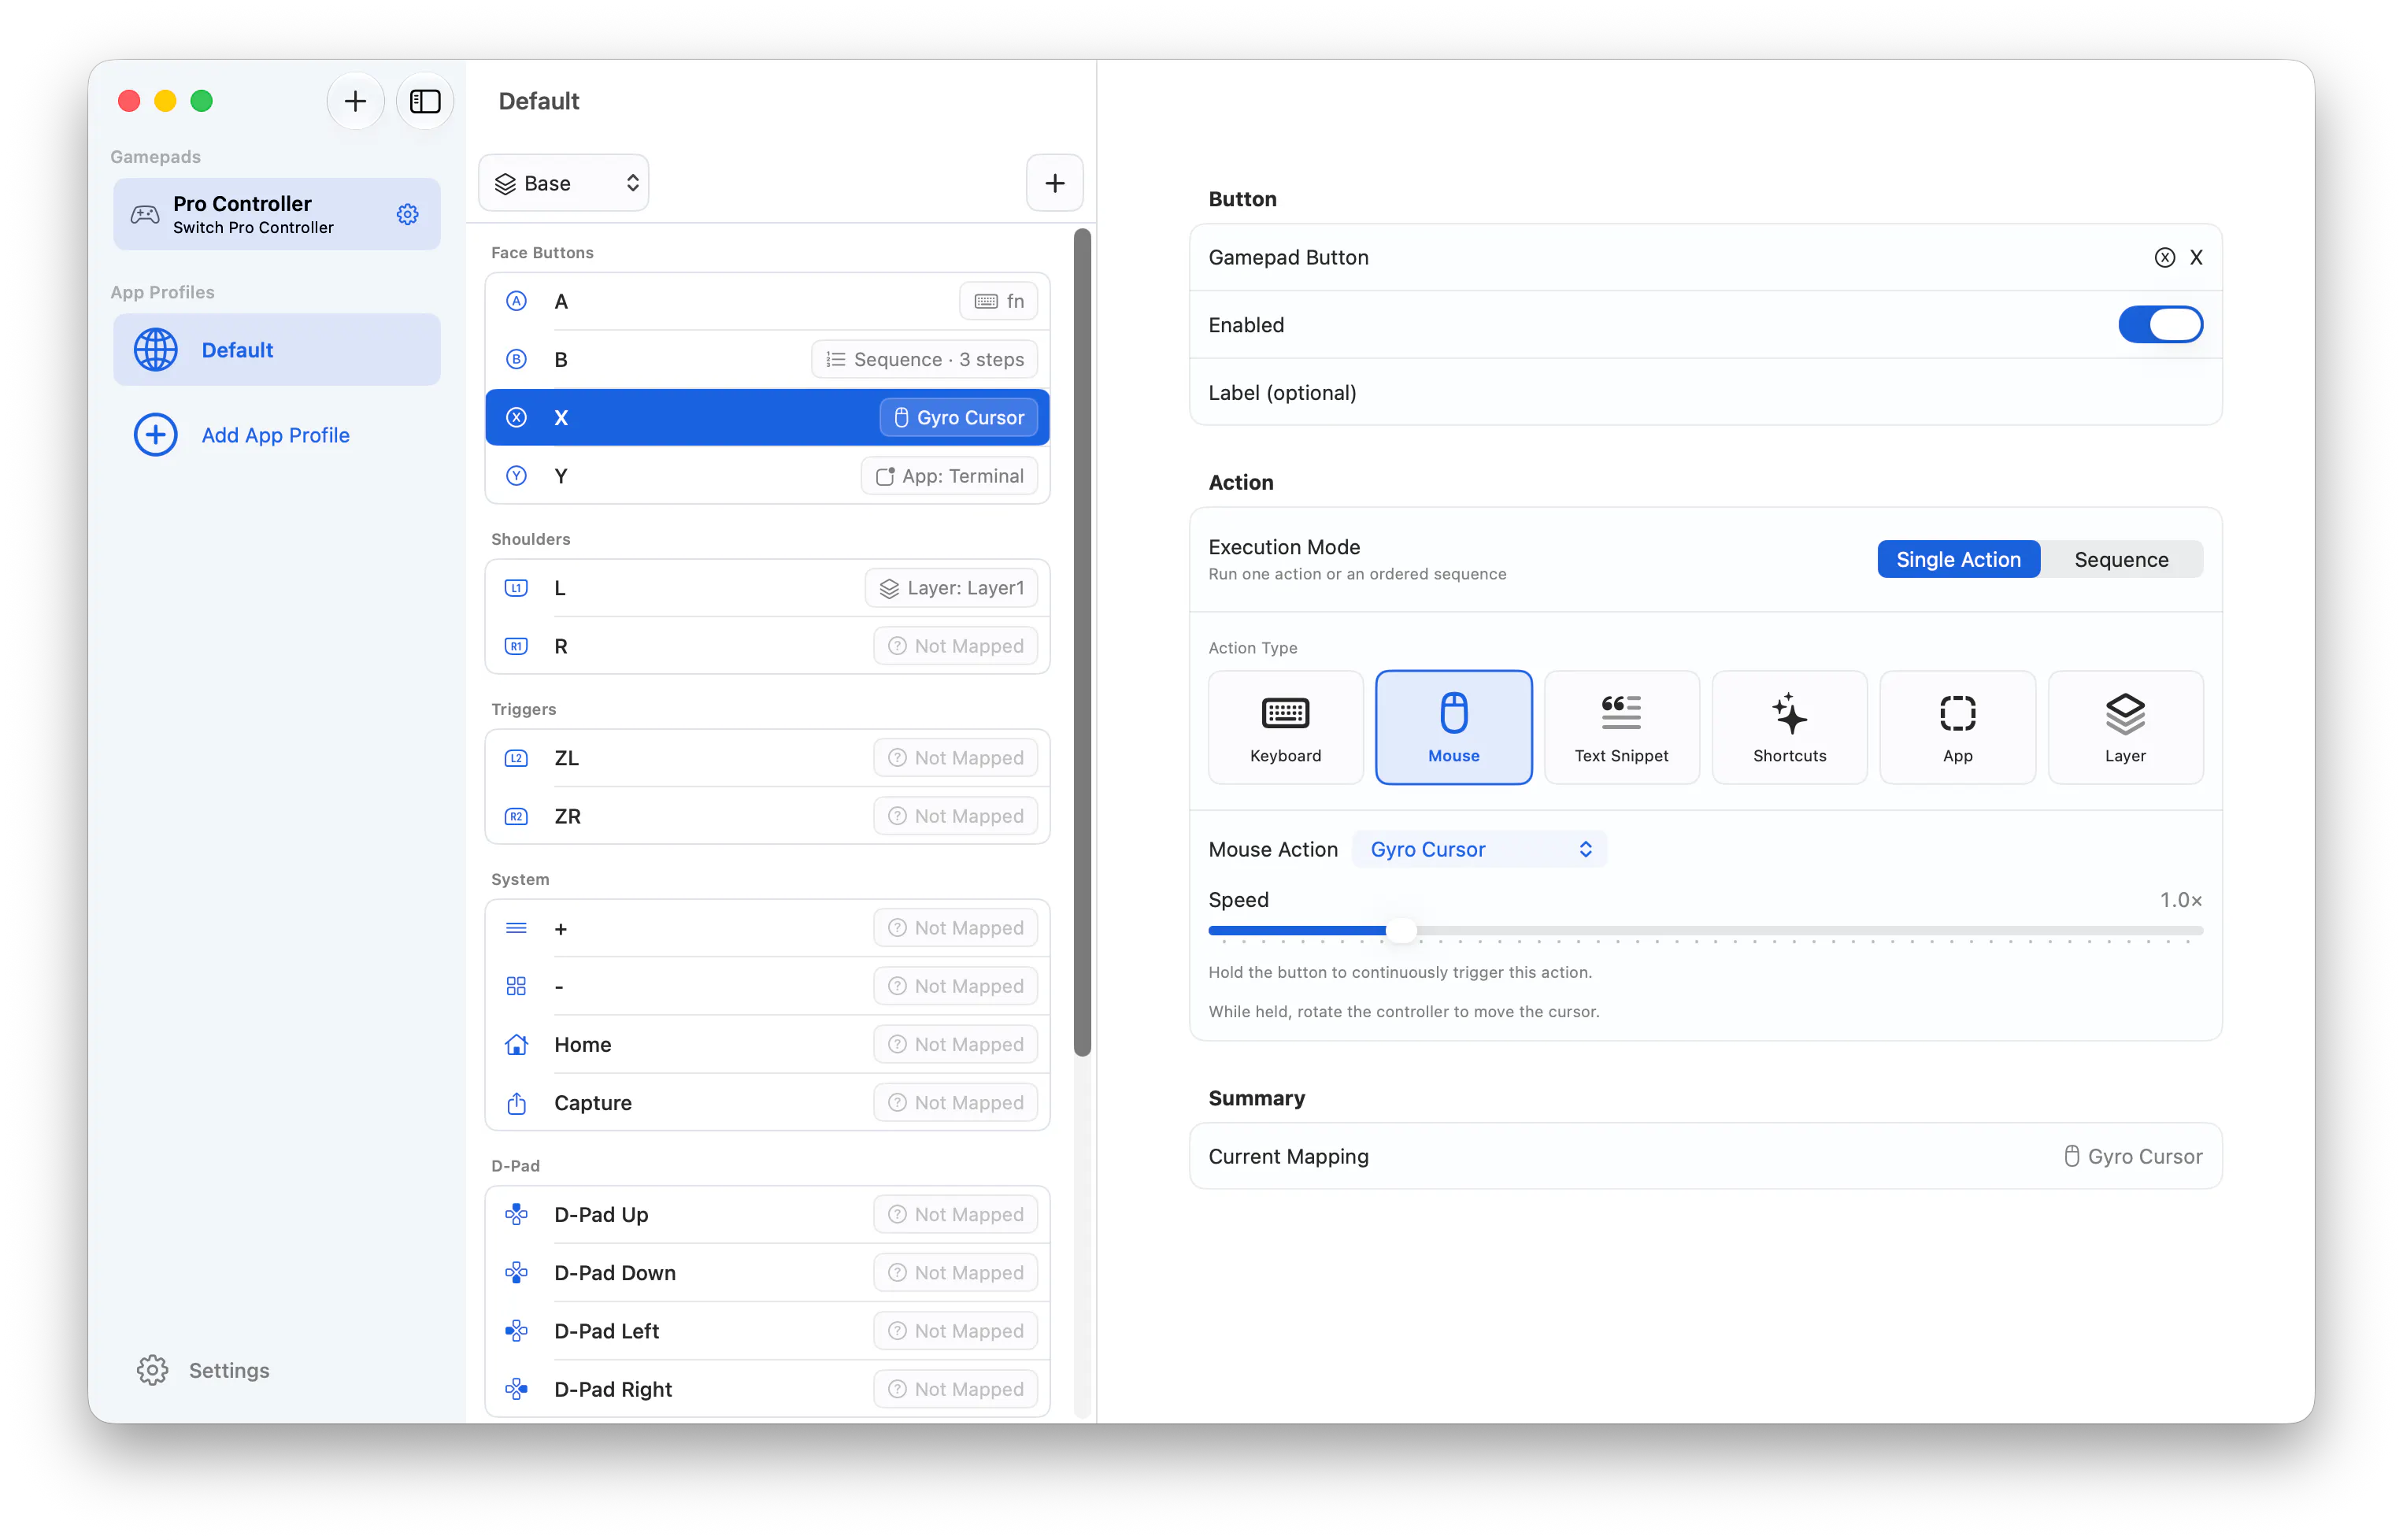Select the Pro Controller gamepad
This screenshot has width=2403, height=1540.
pos(276,214)
